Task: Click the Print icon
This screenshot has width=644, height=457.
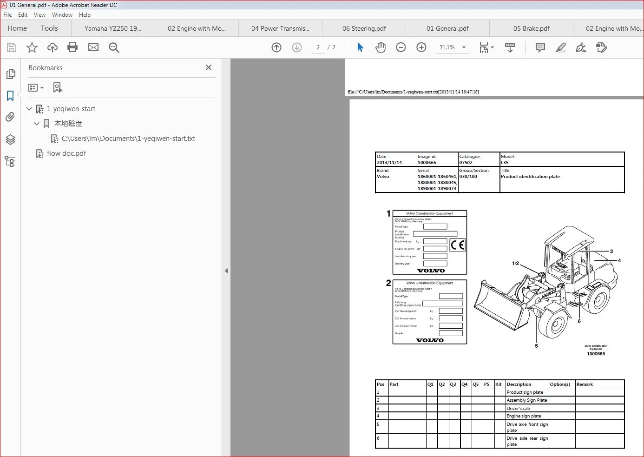Action: click(x=72, y=47)
